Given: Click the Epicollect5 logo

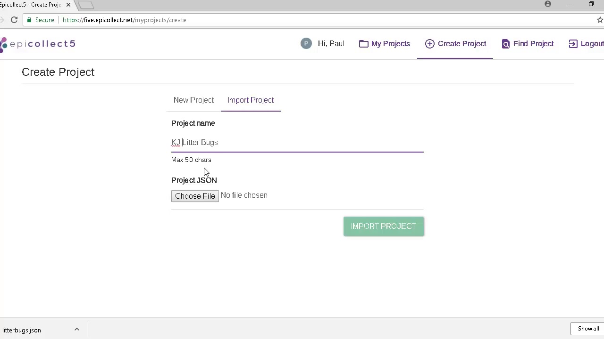Looking at the screenshot, I should click(x=38, y=44).
